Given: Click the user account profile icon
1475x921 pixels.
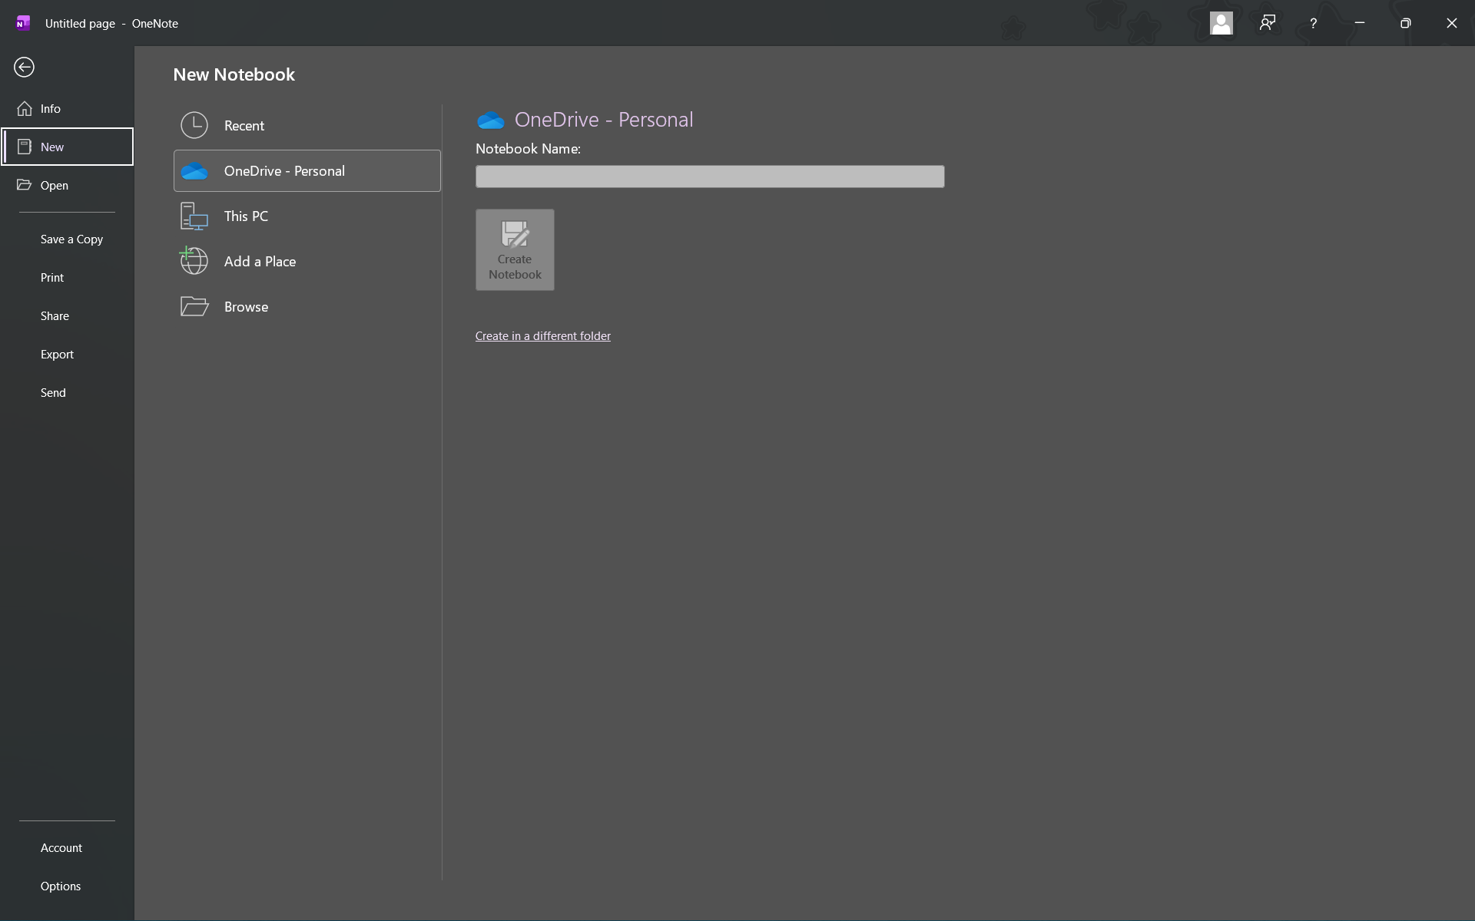Looking at the screenshot, I should coord(1221,23).
